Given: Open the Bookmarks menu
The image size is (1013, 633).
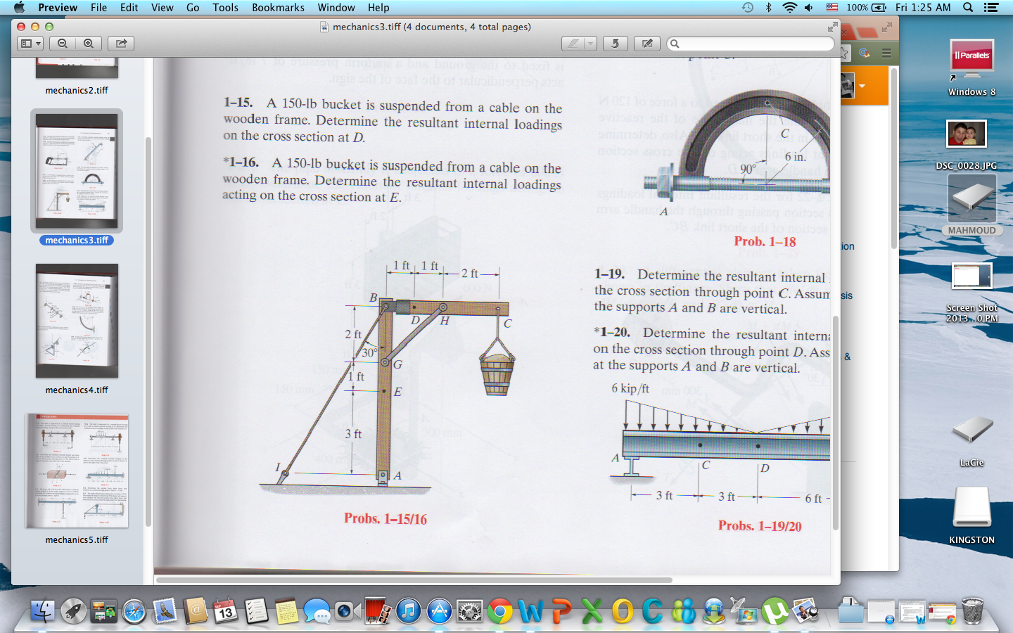Looking at the screenshot, I should (278, 8).
